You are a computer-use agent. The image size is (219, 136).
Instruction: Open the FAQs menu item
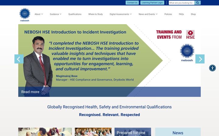[x=181, y=14]
